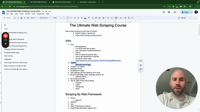The height and width of the screenshot is (112, 200).
Task: Toggle the bulleted list button
Action: pos(116,18)
